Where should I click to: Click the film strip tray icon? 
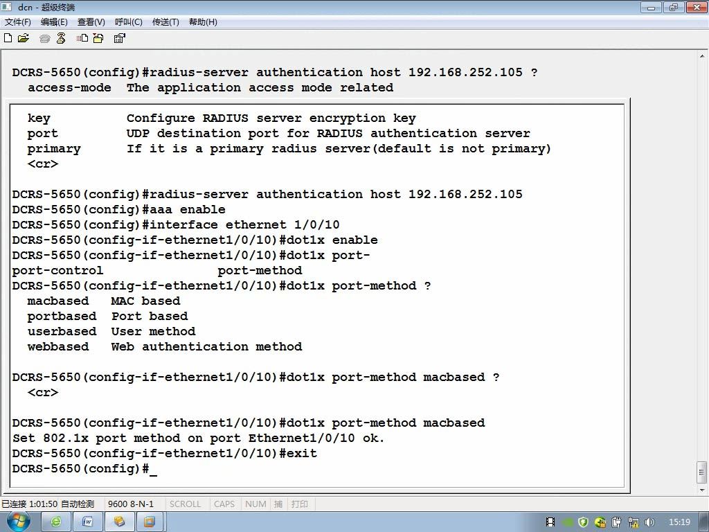[x=550, y=522]
